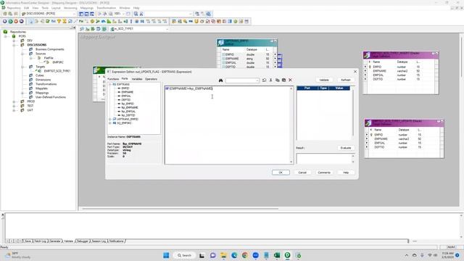
Task: Click the copy icon in Expression Editor toolbar
Action: click(x=277, y=80)
